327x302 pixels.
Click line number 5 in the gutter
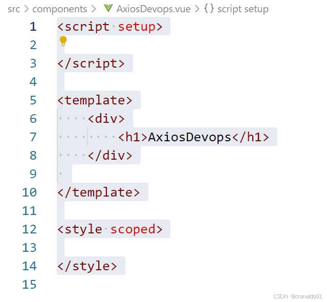[33, 100]
